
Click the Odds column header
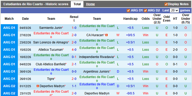tap(146, 19)
